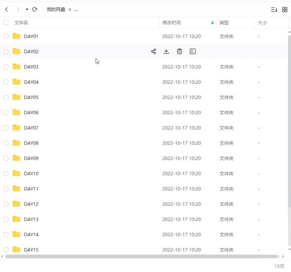Share the DAY02 folder
The height and width of the screenshot is (272, 291).
(153, 52)
